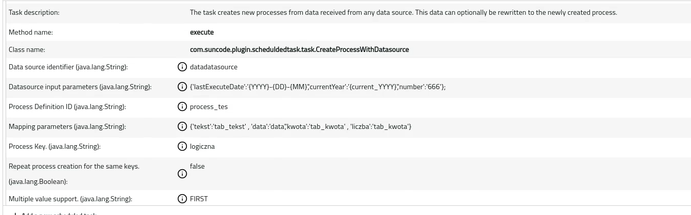
Task: Click the task description explanation text
Action: click(x=403, y=12)
